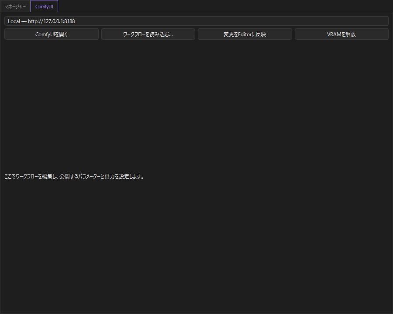Click the workflow editing description text
The height and width of the screenshot is (314, 393).
pyautogui.click(x=74, y=177)
